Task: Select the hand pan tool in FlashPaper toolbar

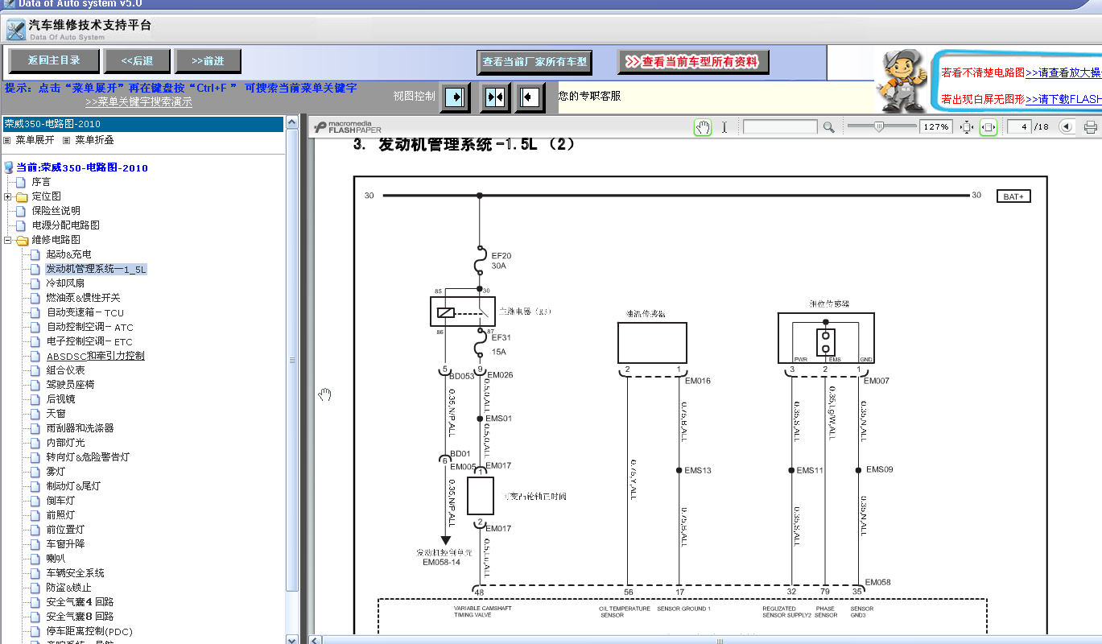Action: tap(703, 127)
